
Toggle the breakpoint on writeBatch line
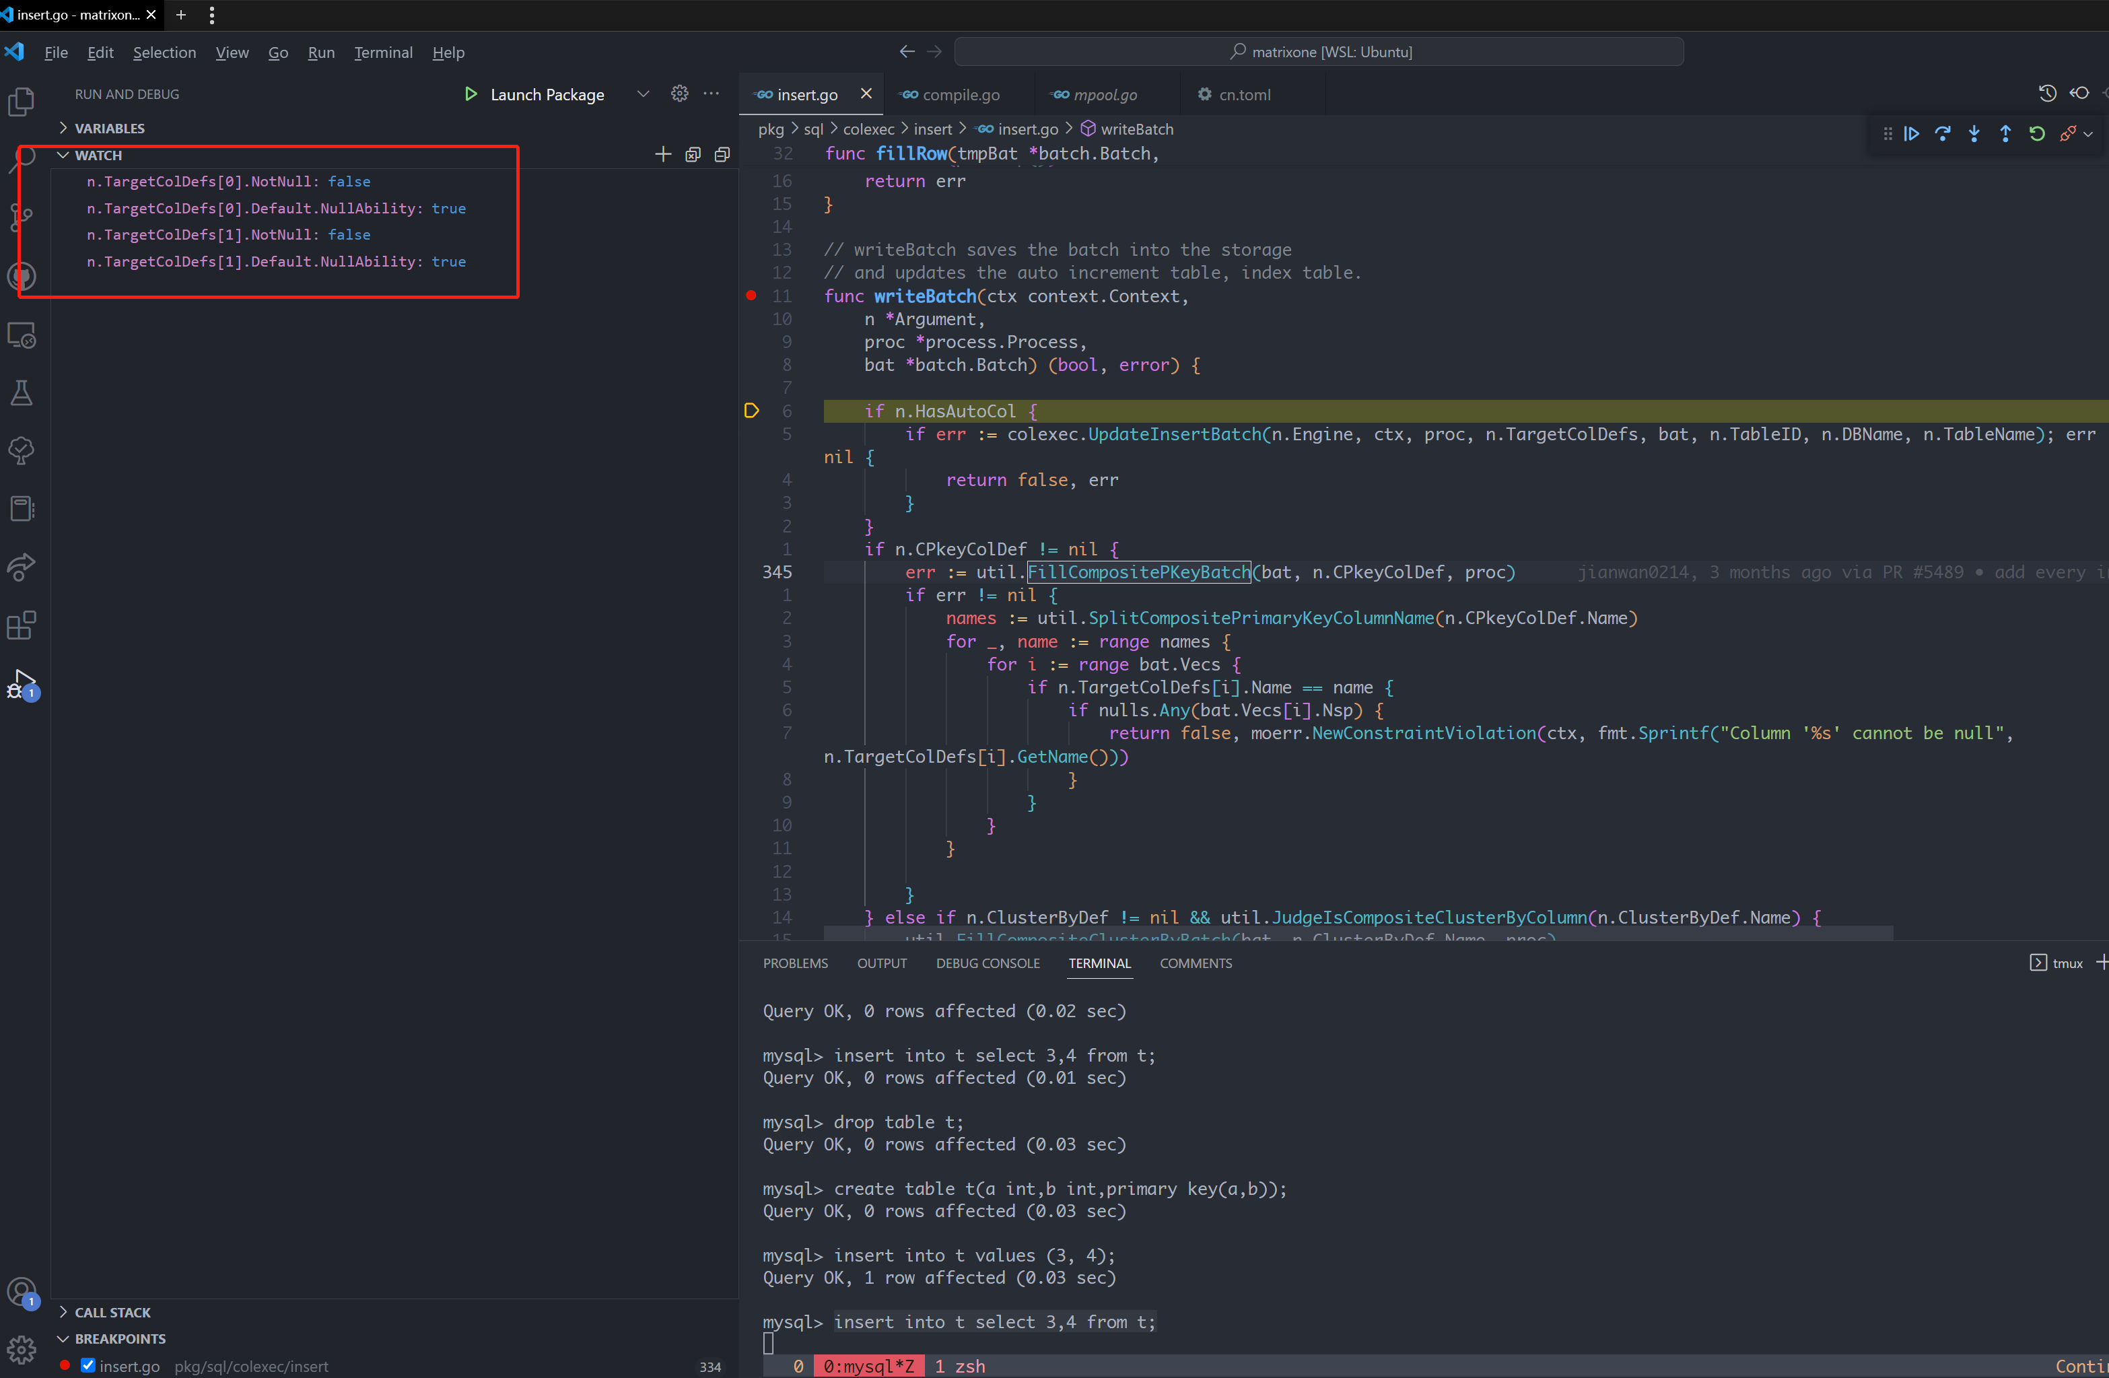[751, 296]
